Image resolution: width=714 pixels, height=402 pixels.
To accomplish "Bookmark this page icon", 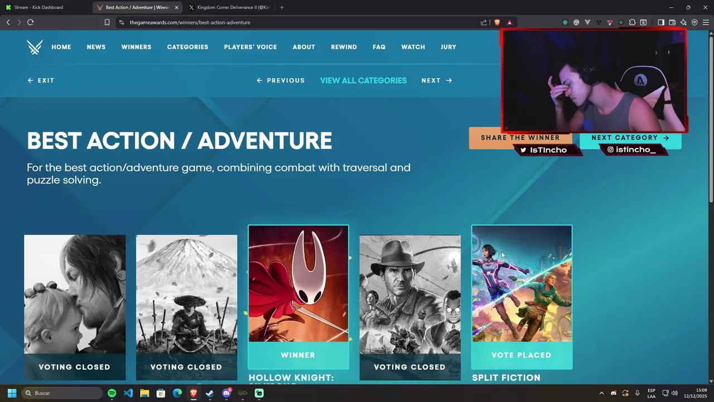I will coord(107,22).
